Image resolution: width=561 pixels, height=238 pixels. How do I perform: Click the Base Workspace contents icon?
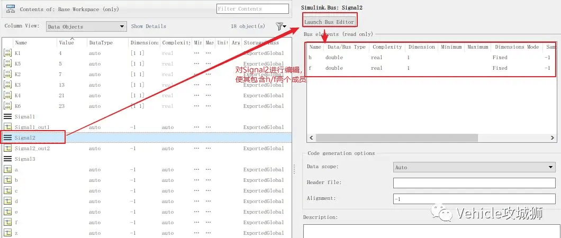point(11,9)
